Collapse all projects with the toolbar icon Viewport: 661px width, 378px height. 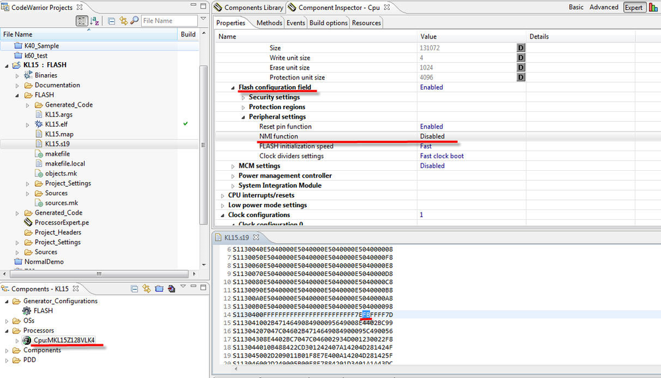click(111, 21)
